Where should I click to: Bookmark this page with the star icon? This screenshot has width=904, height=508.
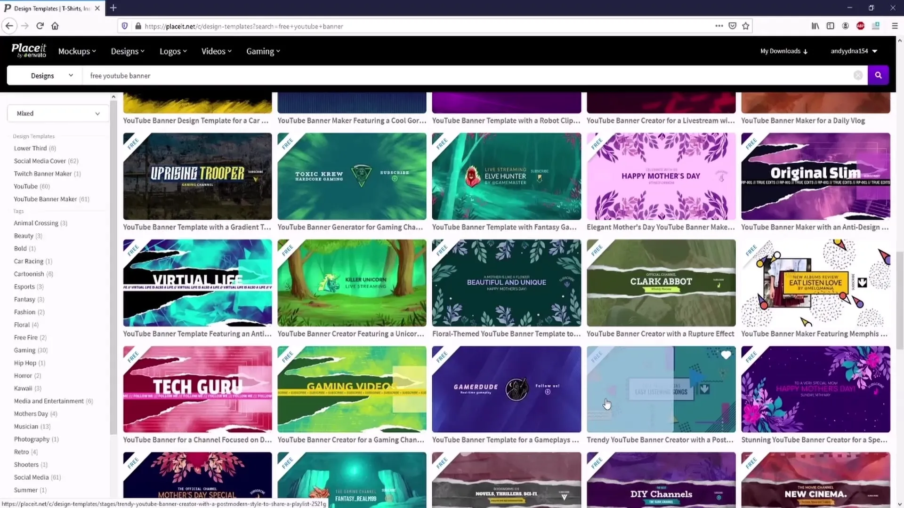(746, 26)
